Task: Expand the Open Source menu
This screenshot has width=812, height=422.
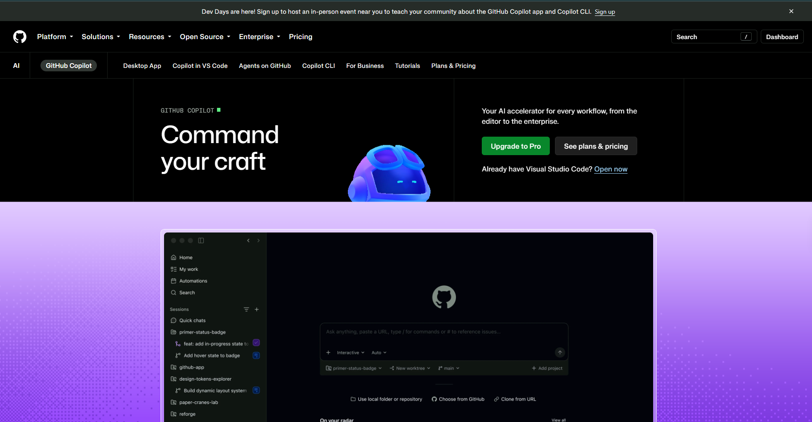Action: [205, 37]
